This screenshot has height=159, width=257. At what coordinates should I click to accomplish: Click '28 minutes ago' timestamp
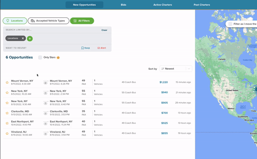point(183,103)
